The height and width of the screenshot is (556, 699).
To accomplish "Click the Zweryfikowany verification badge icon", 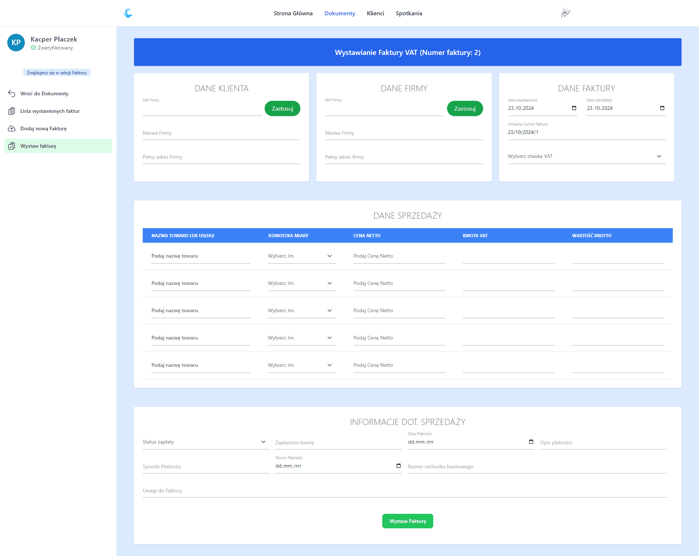I will [34, 48].
